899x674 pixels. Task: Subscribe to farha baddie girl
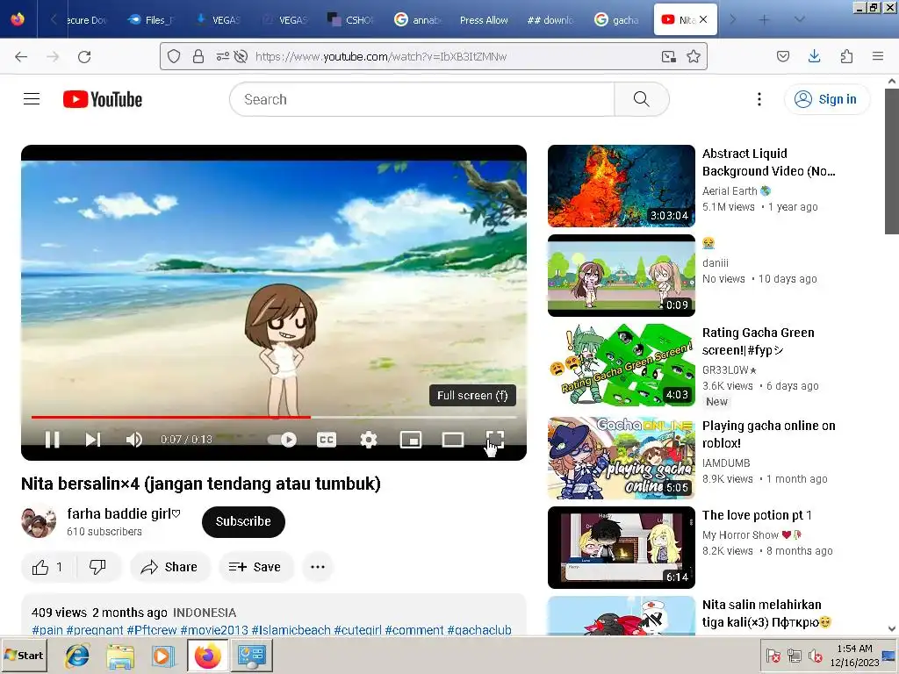point(243,521)
